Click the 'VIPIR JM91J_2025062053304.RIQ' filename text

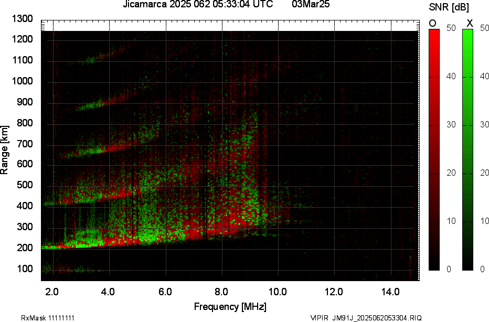coord(366,318)
